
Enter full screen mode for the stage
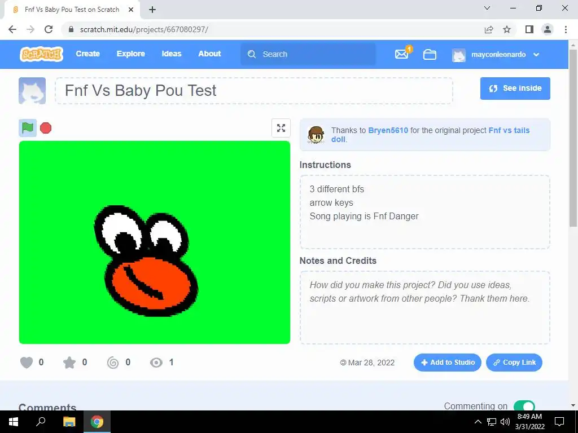281,128
